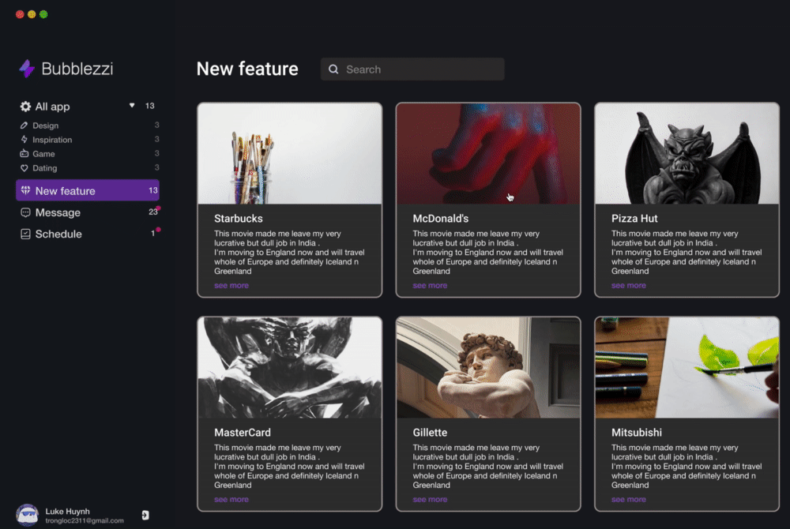Click the Game controller icon
The image size is (790, 529).
(x=24, y=154)
